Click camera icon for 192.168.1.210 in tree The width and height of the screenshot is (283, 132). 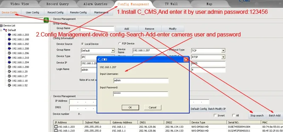[10, 58]
